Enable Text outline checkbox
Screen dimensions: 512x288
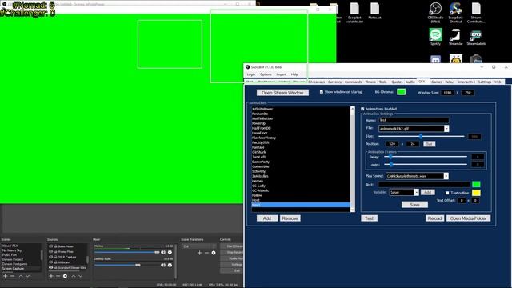[447, 193]
